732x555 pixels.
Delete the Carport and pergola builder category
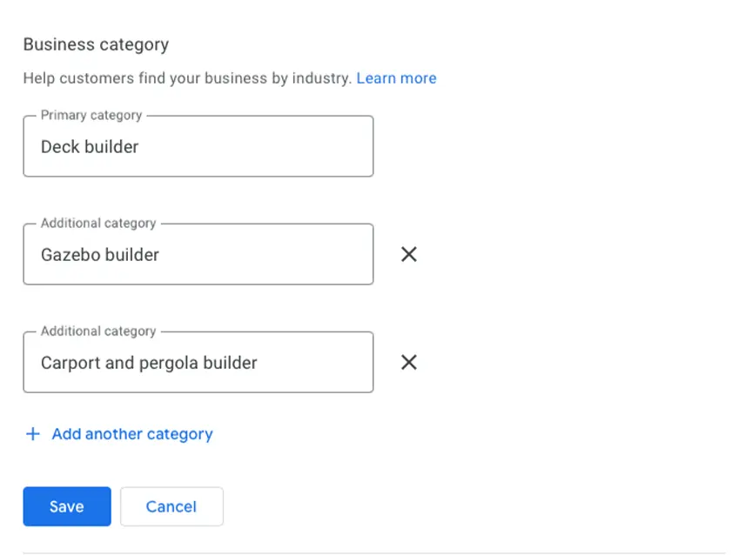tap(408, 362)
